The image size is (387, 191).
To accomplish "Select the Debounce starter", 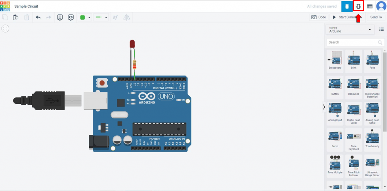I will pos(353,88).
